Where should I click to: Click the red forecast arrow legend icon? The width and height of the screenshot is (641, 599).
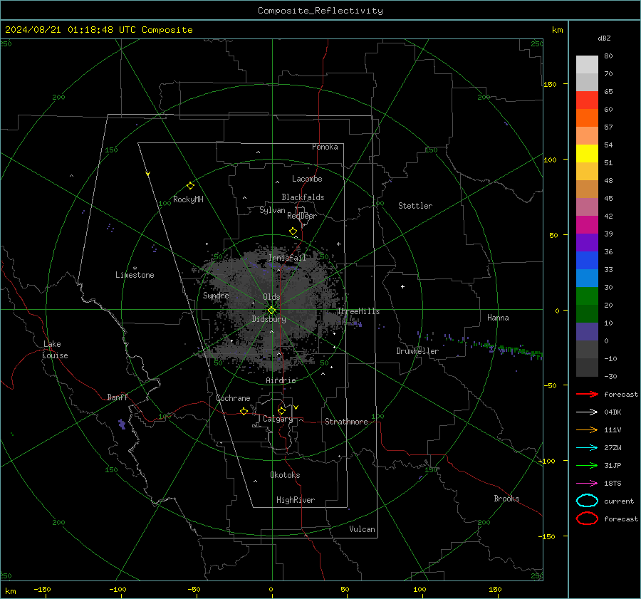(587, 394)
